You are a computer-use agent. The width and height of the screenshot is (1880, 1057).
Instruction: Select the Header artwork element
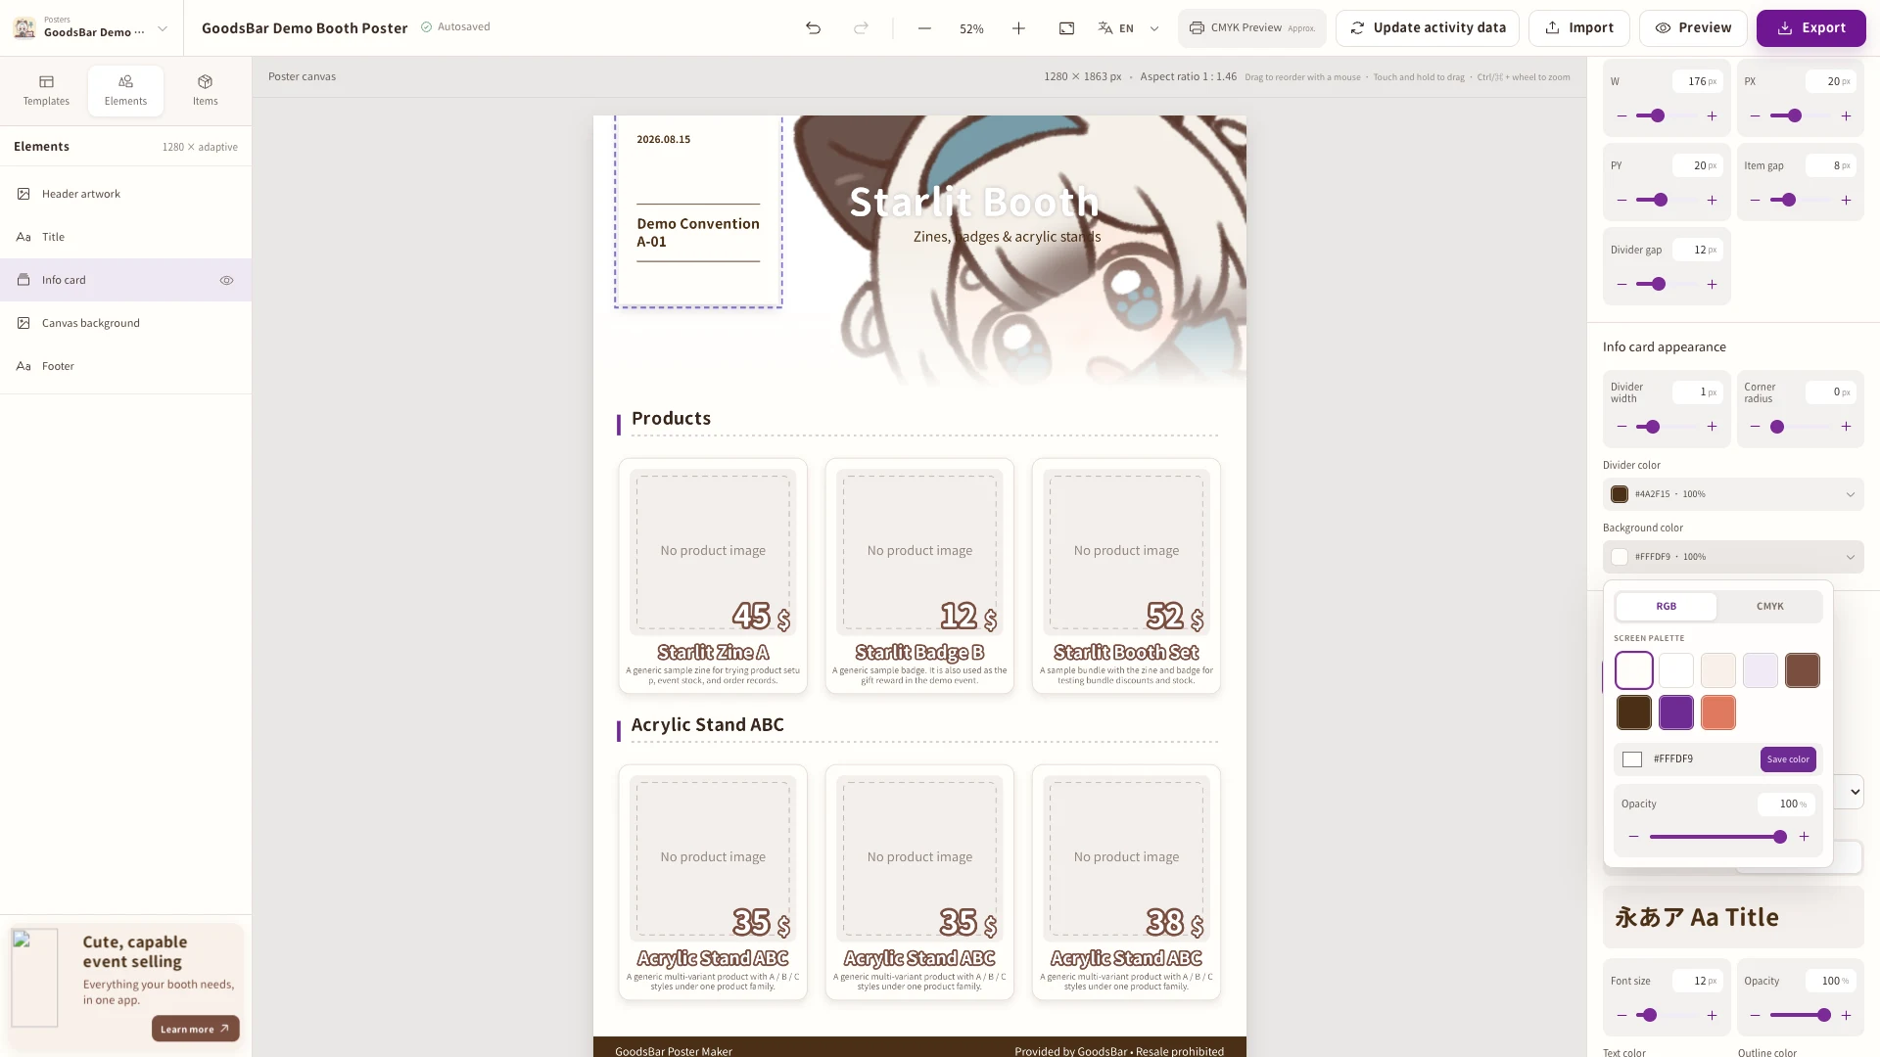[125, 194]
